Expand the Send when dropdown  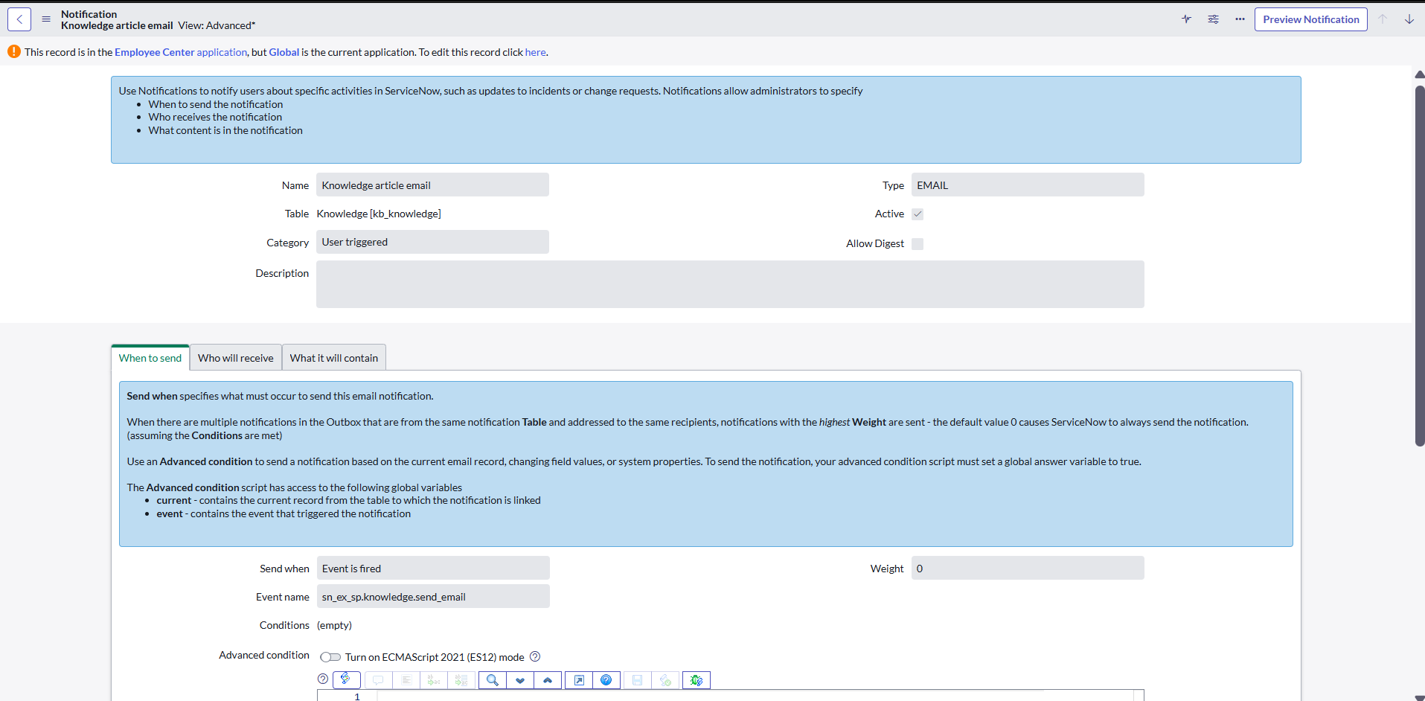pos(433,569)
